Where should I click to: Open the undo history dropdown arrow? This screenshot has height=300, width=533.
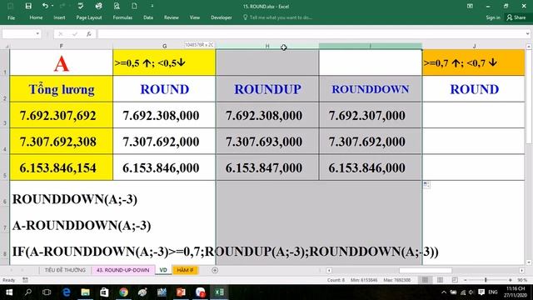coord(52,6)
